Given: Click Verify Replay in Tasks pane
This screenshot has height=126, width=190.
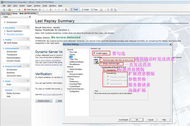Looking at the screenshot, I should pyautogui.click(x=12, y=43).
